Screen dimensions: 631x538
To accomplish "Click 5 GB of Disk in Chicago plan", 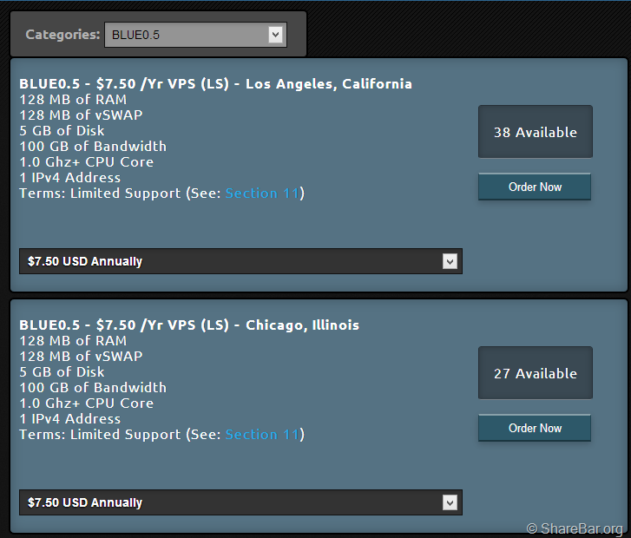I will click(x=62, y=372).
